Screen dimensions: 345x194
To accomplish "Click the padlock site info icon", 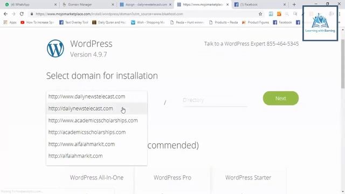I will tap(32, 14).
